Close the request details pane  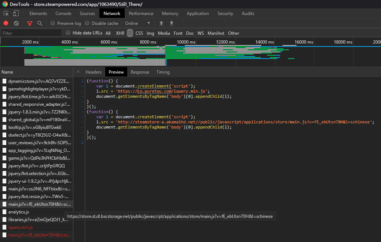click(x=78, y=72)
